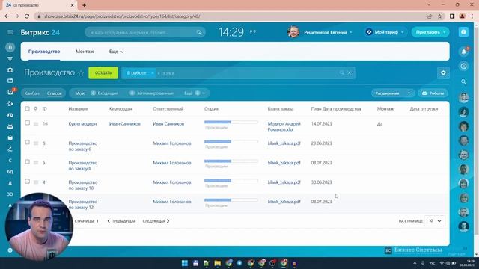Screen dimensions: 479x269
Task: Open grid column settings gear in table header
Action: click(36, 108)
